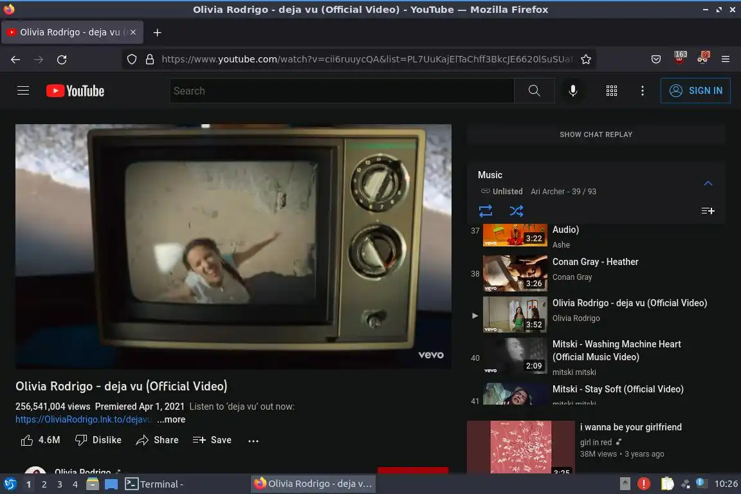Screen dimensions: 741x494
Task: Switch to workspace 3
Action: 60,484
